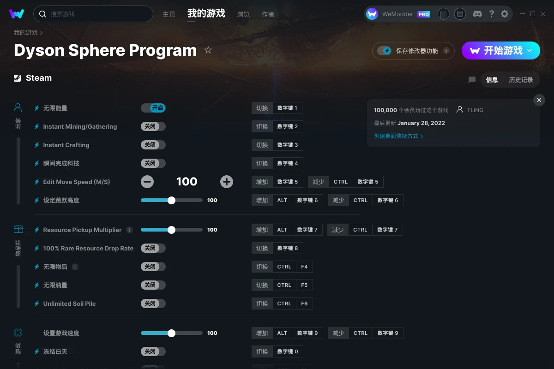
Task: Click the 开始游戏 button
Action: click(x=501, y=51)
